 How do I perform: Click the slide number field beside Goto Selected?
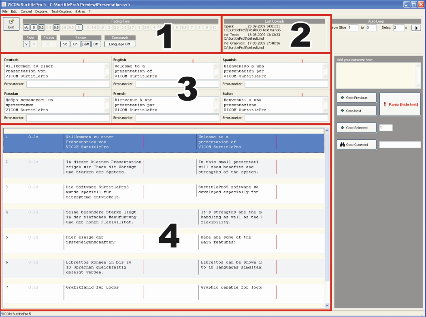coord(386,128)
